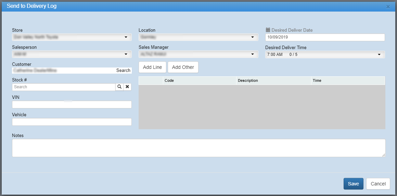Cancel the delivery log dialog
The width and height of the screenshot is (397, 196).
378,184
